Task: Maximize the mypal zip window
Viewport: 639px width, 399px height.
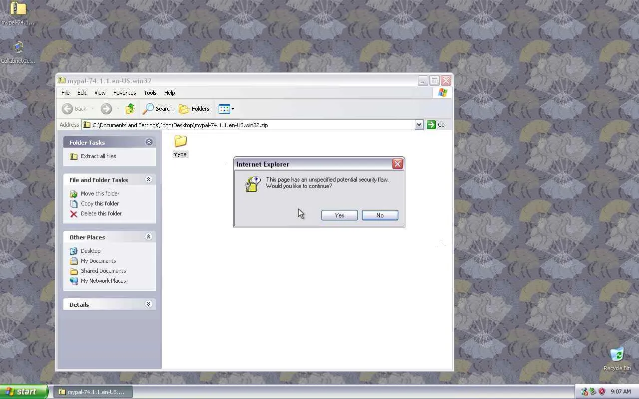Action: click(x=434, y=80)
